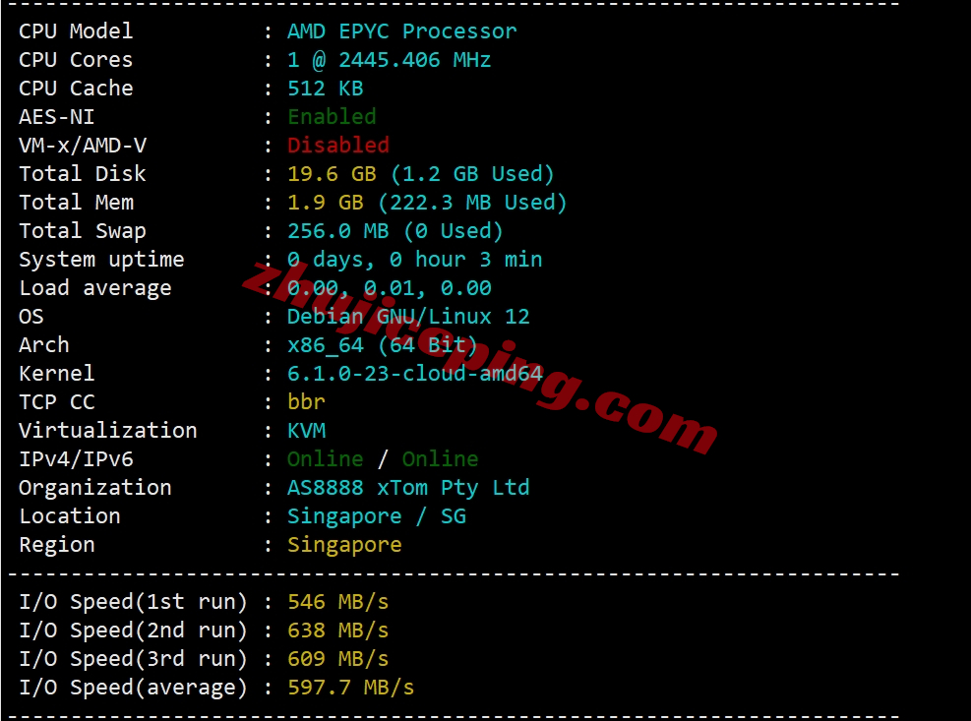The image size is (971, 721).
Task: Click the Singapore / SG location text
Action: click(x=377, y=516)
